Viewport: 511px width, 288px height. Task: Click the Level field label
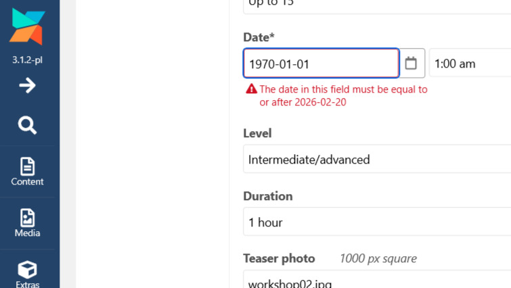tap(257, 133)
